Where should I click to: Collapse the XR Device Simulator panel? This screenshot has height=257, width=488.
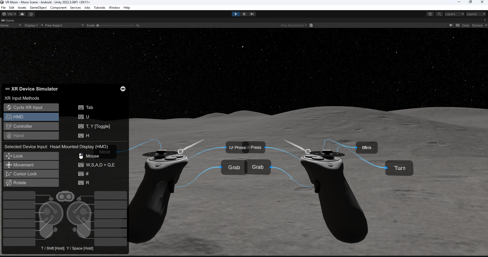(x=123, y=89)
